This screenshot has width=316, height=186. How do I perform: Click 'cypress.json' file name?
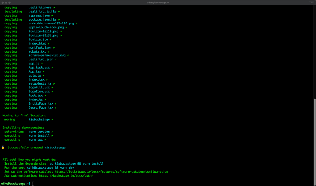(x=39, y=15)
